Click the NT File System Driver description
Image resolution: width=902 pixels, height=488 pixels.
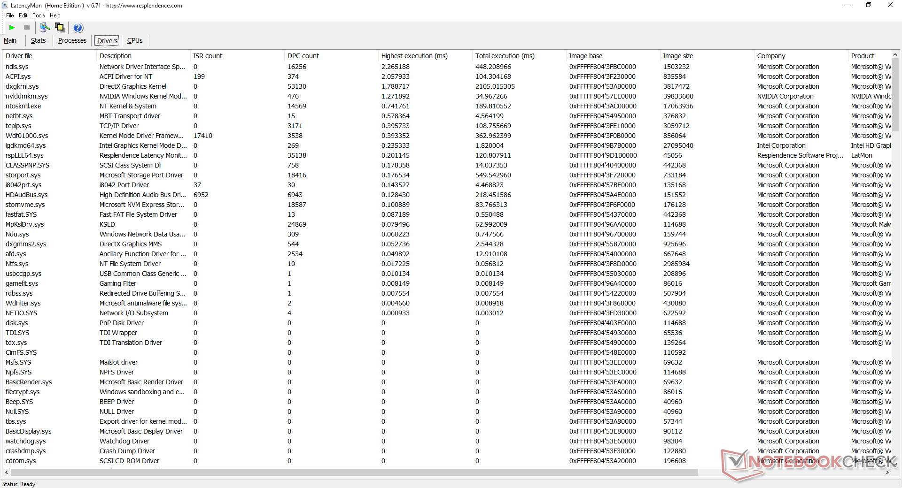coord(130,264)
